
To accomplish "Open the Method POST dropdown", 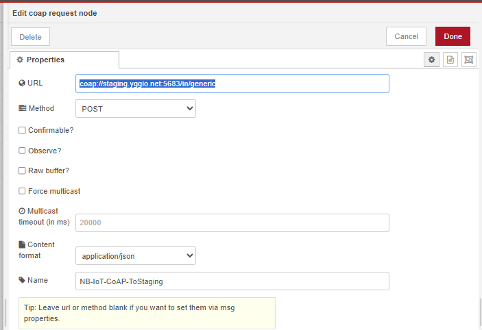I will pos(135,108).
